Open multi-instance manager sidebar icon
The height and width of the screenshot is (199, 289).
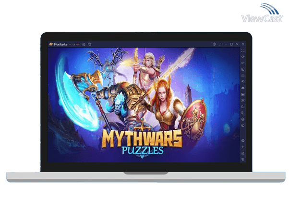point(243,113)
